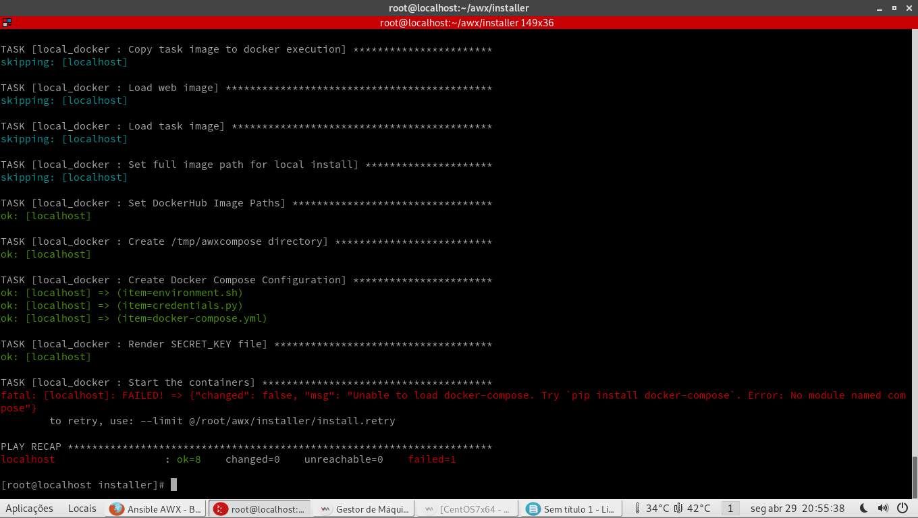Open the clock seg abr 29 calendar
This screenshot has height=518, width=918.
[x=797, y=509]
